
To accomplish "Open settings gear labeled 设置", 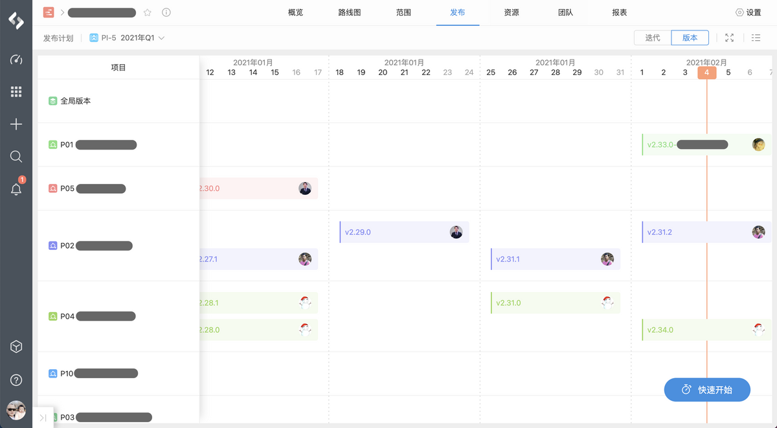I will [749, 12].
